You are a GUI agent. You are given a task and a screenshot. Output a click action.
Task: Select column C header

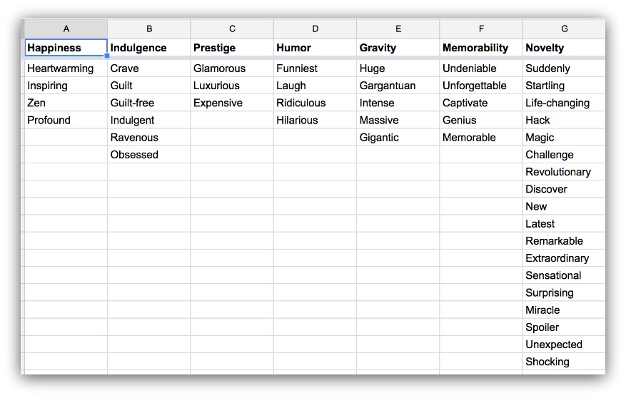pos(232,29)
